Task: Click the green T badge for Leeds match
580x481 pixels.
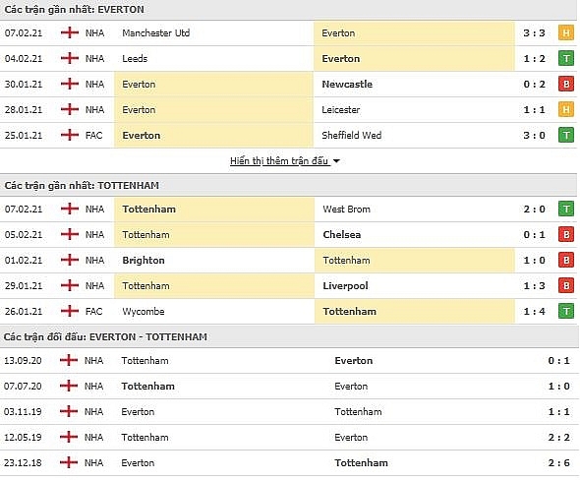Action: pyautogui.click(x=565, y=58)
